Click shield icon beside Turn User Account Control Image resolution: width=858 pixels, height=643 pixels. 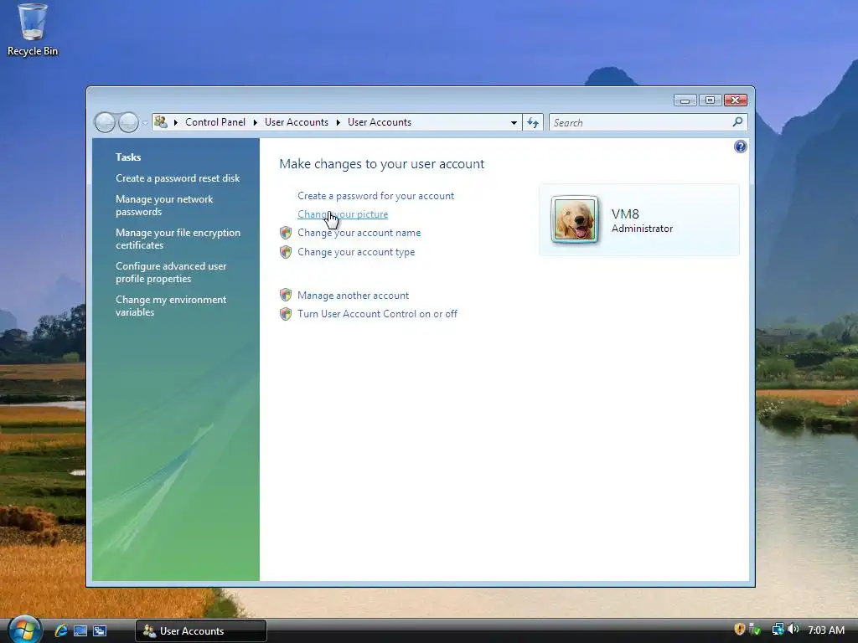click(286, 314)
